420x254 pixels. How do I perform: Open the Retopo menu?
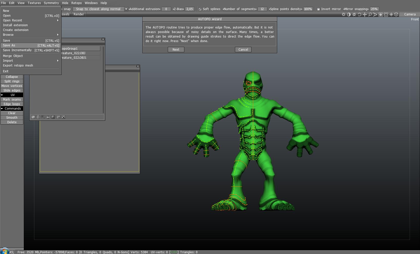[x=76, y=3]
